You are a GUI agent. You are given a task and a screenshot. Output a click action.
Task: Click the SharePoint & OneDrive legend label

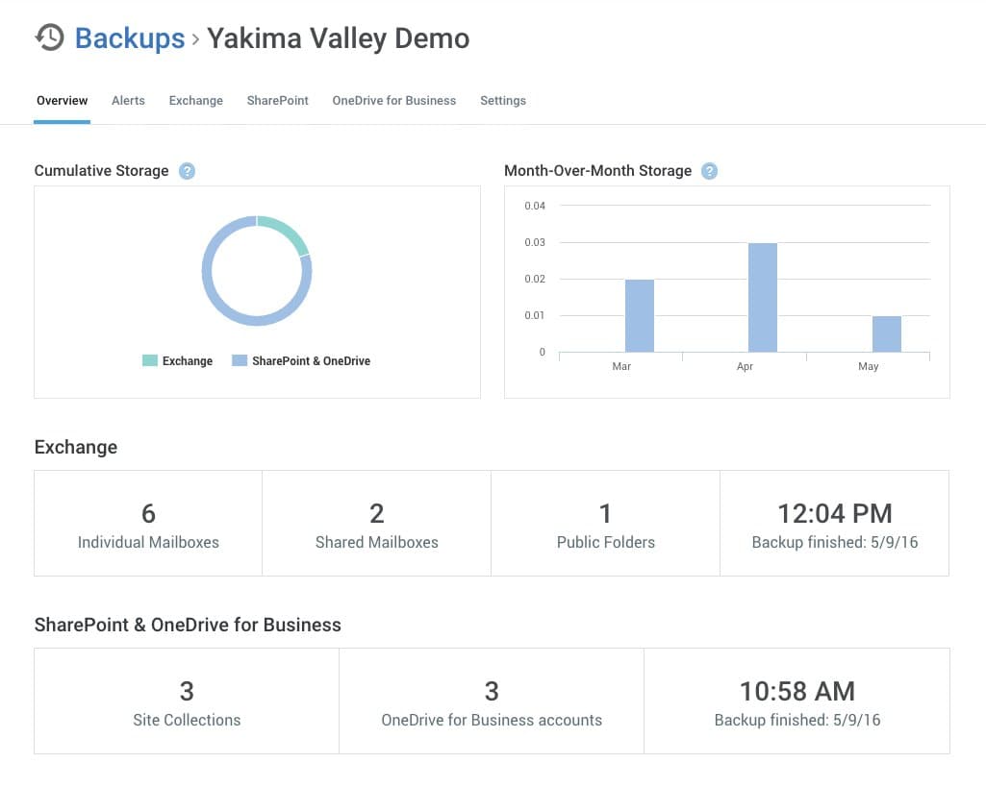[312, 361]
